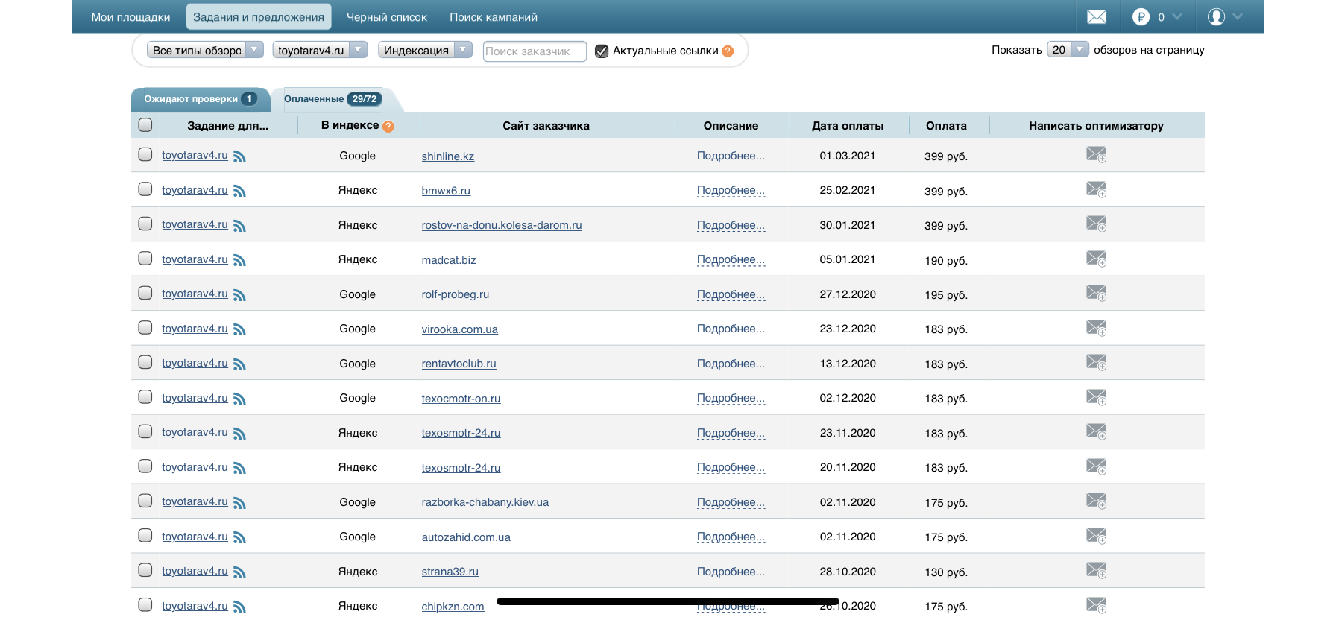
Task: Change reviews per page dropdown showing 20
Action: click(1068, 50)
